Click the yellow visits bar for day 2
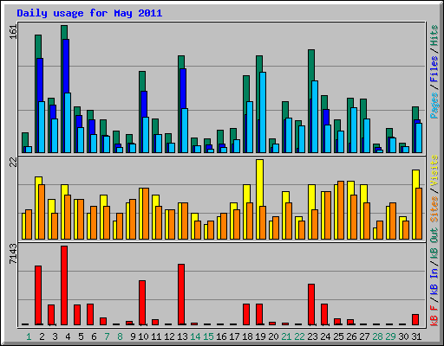The image size is (444, 346). (x=38, y=181)
